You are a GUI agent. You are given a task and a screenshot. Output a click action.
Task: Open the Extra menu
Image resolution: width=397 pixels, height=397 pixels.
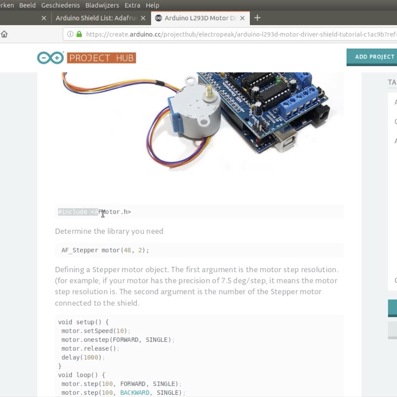click(132, 5)
